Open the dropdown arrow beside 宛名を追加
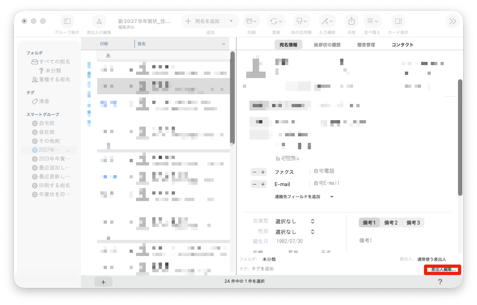The width and height of the screenshot is (477, 305). coord(231,21)
